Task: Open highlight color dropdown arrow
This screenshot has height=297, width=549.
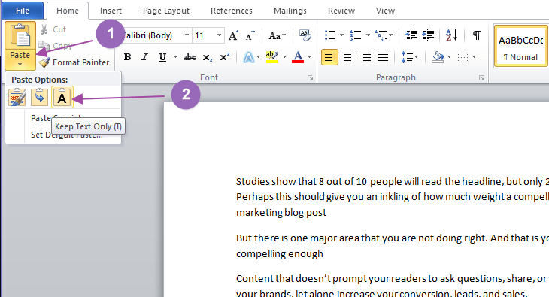Action: 285,57
